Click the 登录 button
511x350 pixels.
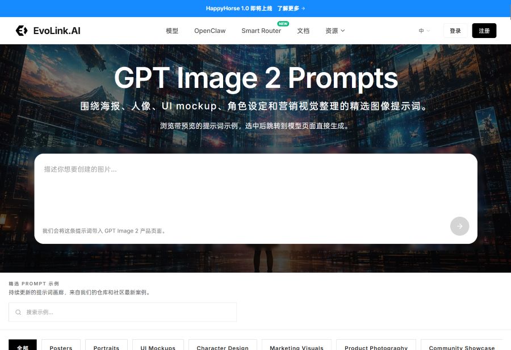coord(455,31)
